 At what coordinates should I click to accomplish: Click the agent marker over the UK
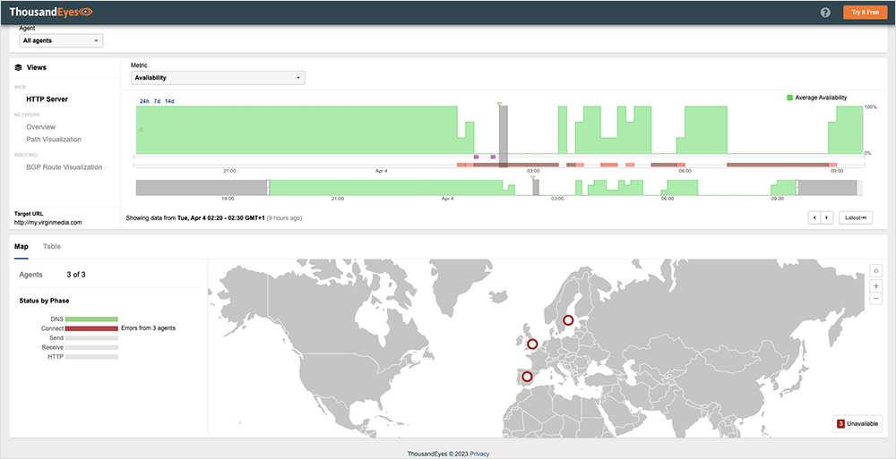[x=532, y=344]
